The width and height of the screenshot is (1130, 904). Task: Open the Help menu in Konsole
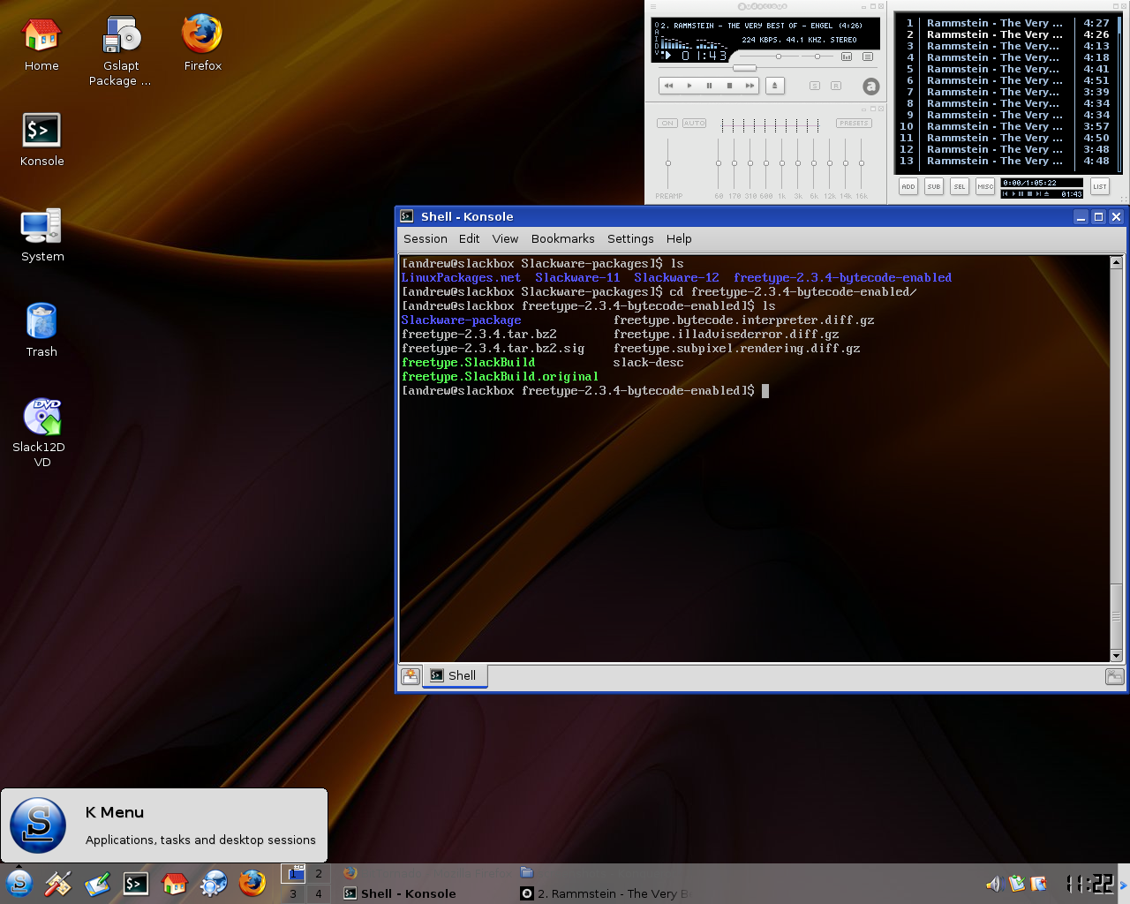(679, 239)
